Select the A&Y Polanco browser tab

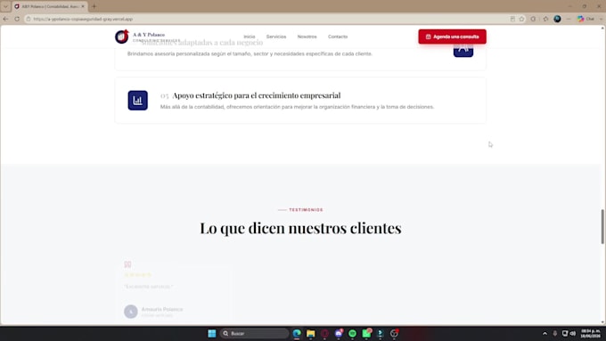pos(50,6)
